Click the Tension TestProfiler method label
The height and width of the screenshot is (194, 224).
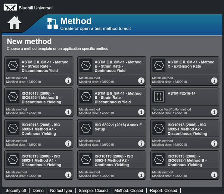pyautogui.click(x=171, y=110)
